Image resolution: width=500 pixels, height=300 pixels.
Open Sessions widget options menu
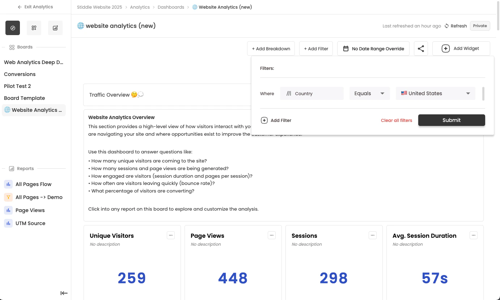tap(373, 235)
